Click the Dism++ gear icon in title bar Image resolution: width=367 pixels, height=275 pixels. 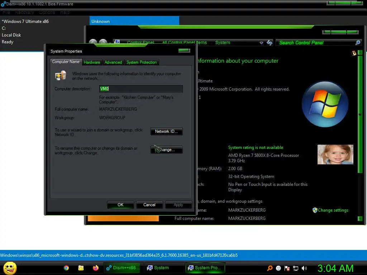(3, 4)
